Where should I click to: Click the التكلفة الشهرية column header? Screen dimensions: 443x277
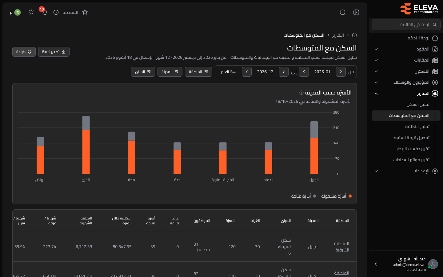click(86, 221)
